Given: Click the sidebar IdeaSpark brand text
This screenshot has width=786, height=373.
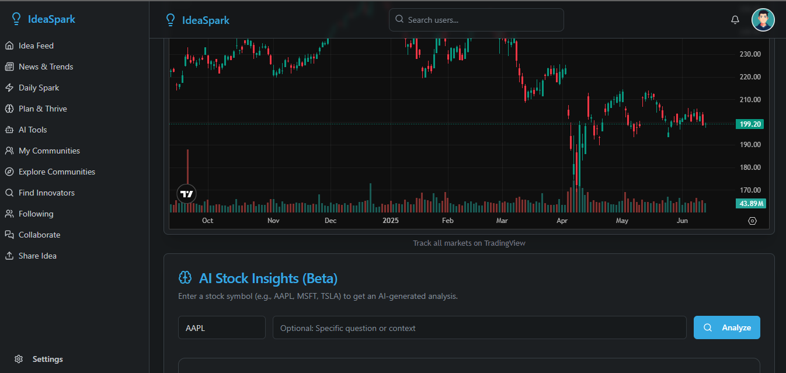Looking at the screenshot, I should coord(51,19).
